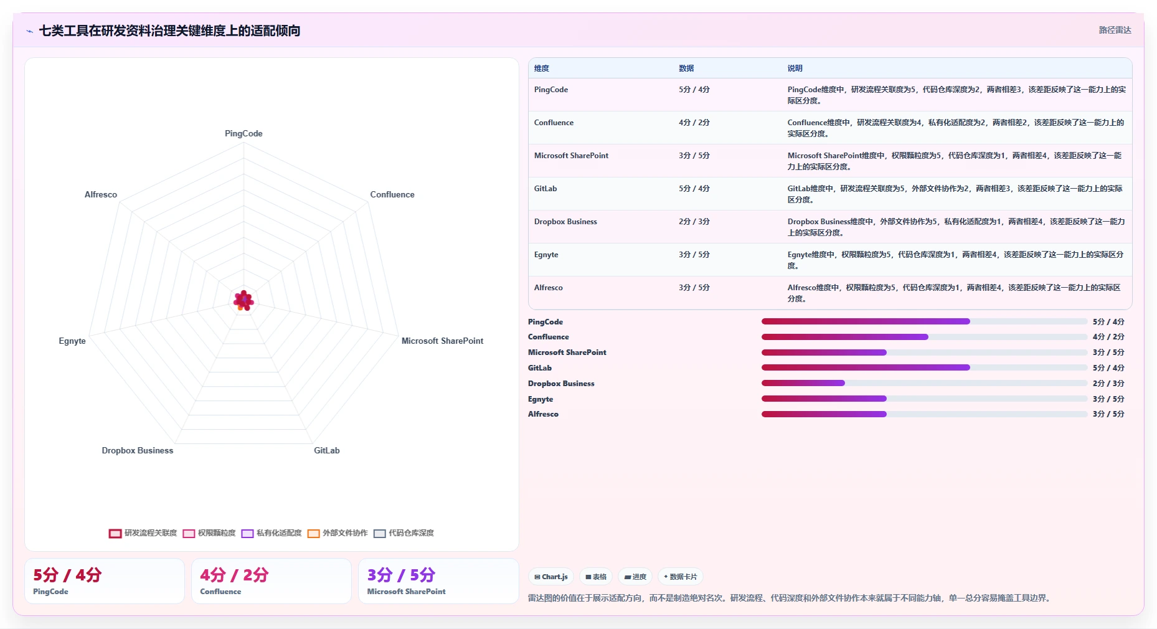Click the 表格 tag
This screenshot has width=1157, height=629.
point(596,577)
